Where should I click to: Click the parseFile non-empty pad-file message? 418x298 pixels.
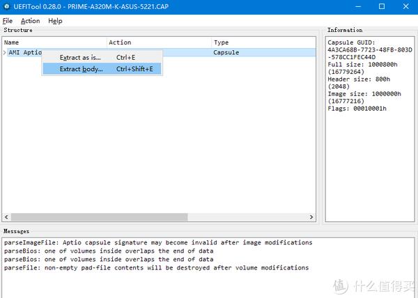click(x=157, y=267)
